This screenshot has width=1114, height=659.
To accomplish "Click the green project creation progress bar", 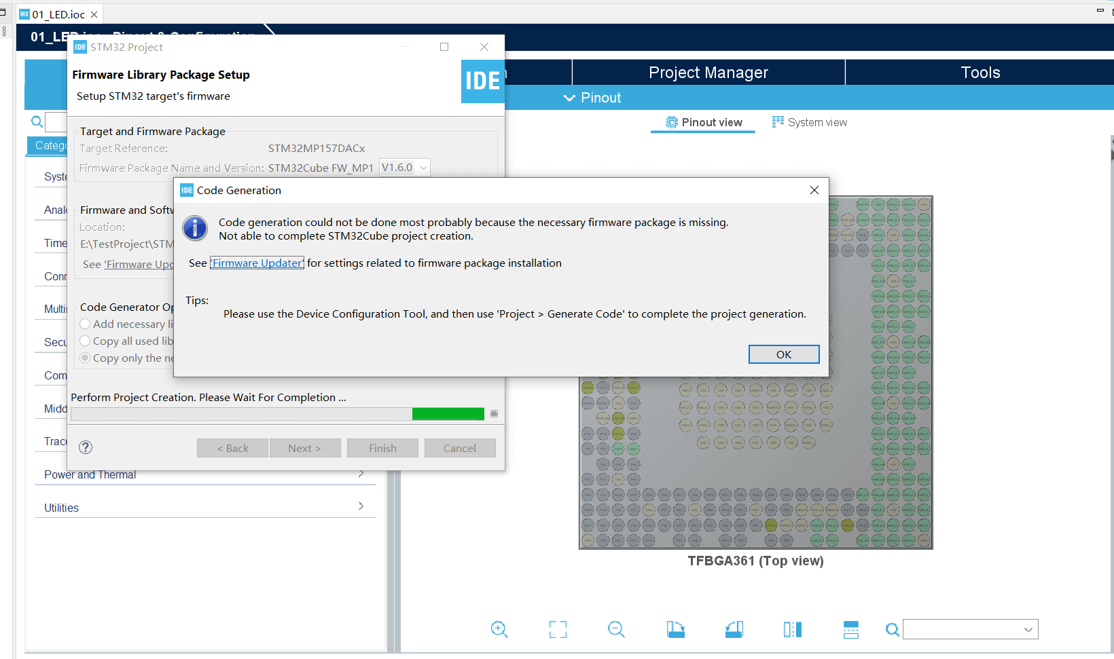I will coord(278,414).
